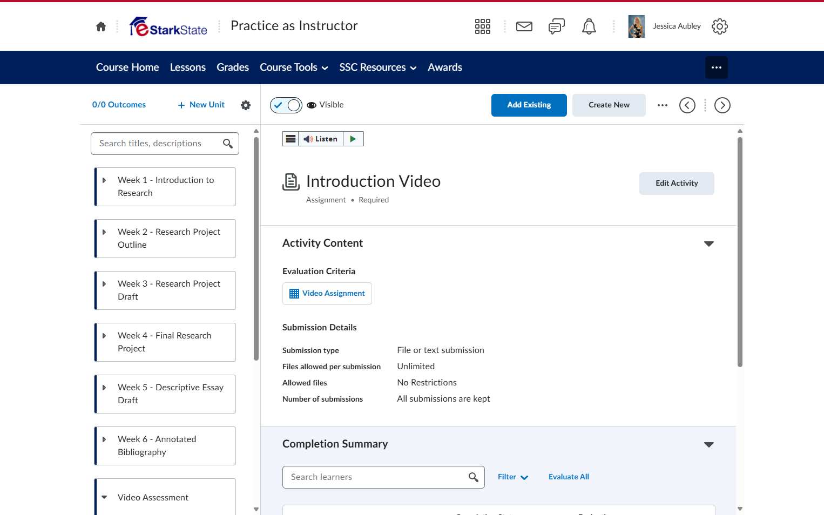Navigate to Course Home
This screenshot has height=515, width=824.
click(127, 67)
